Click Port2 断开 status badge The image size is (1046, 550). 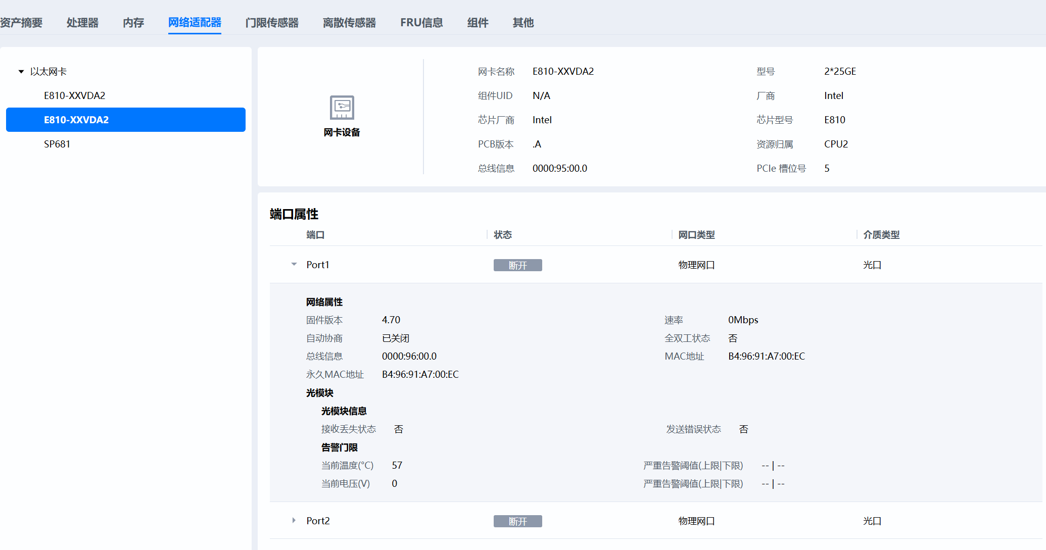517,521
